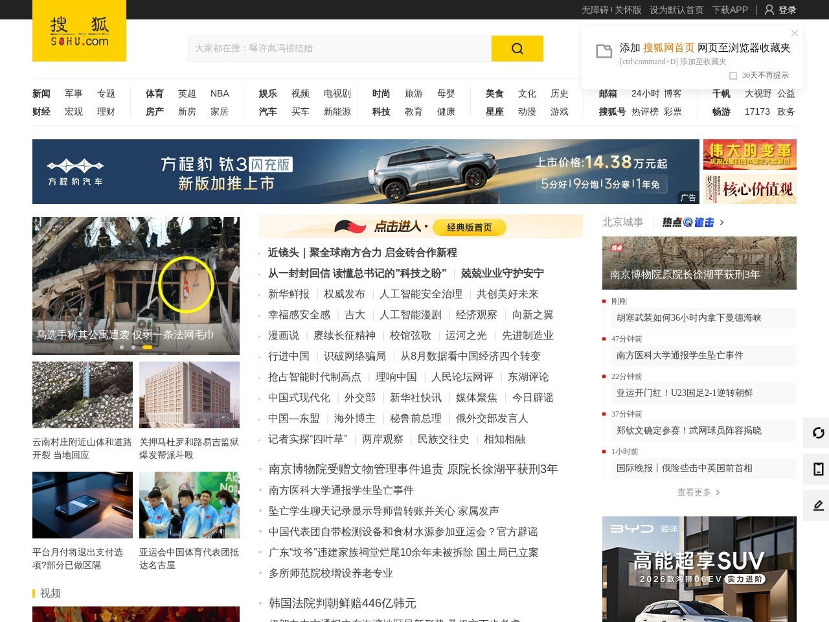Select the active yellow carousel indicator

147,347
